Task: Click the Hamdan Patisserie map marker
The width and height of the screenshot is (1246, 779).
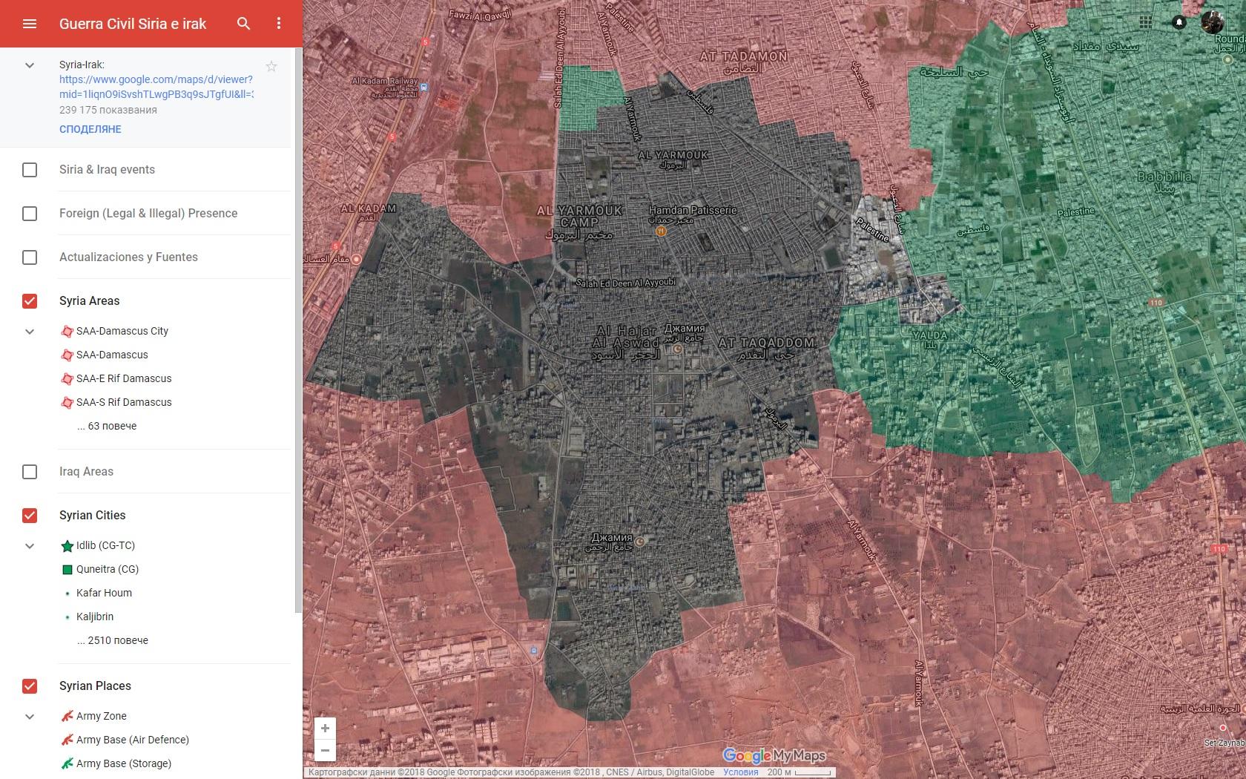Action: tap(661, 231)
